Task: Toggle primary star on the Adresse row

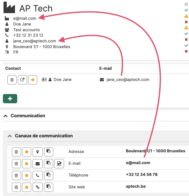Action: coord(27,152)
